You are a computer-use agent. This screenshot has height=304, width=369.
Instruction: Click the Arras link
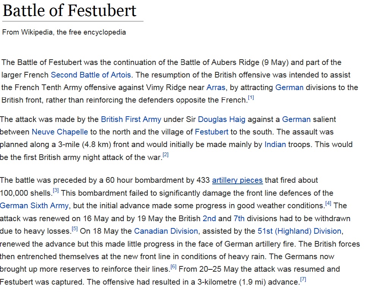pos(216,87)
